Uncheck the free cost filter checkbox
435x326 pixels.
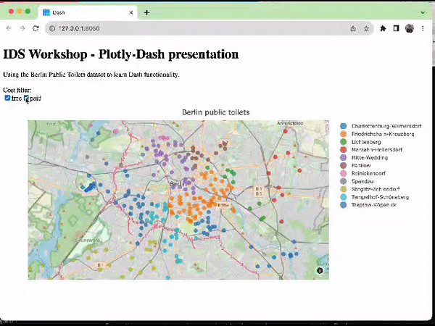click(x=7, y=98)
